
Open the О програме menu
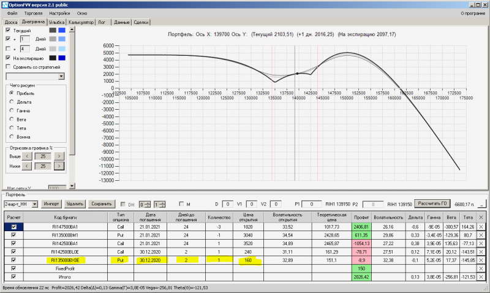pos(473,13)
